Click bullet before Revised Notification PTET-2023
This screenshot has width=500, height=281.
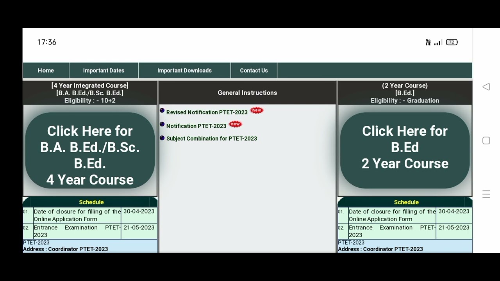(162, 111)
